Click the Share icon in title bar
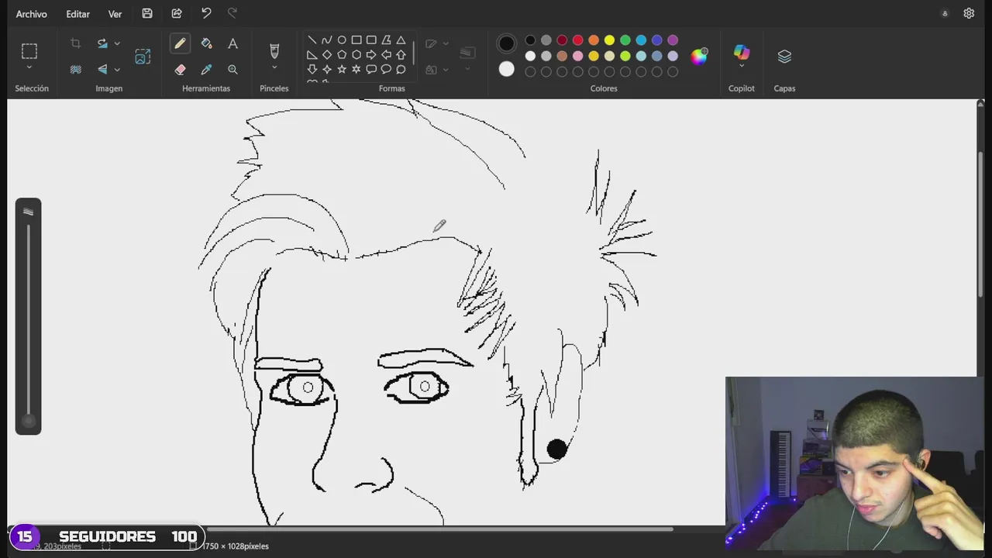This screenshot has height=558, width=992. point(177,13)
